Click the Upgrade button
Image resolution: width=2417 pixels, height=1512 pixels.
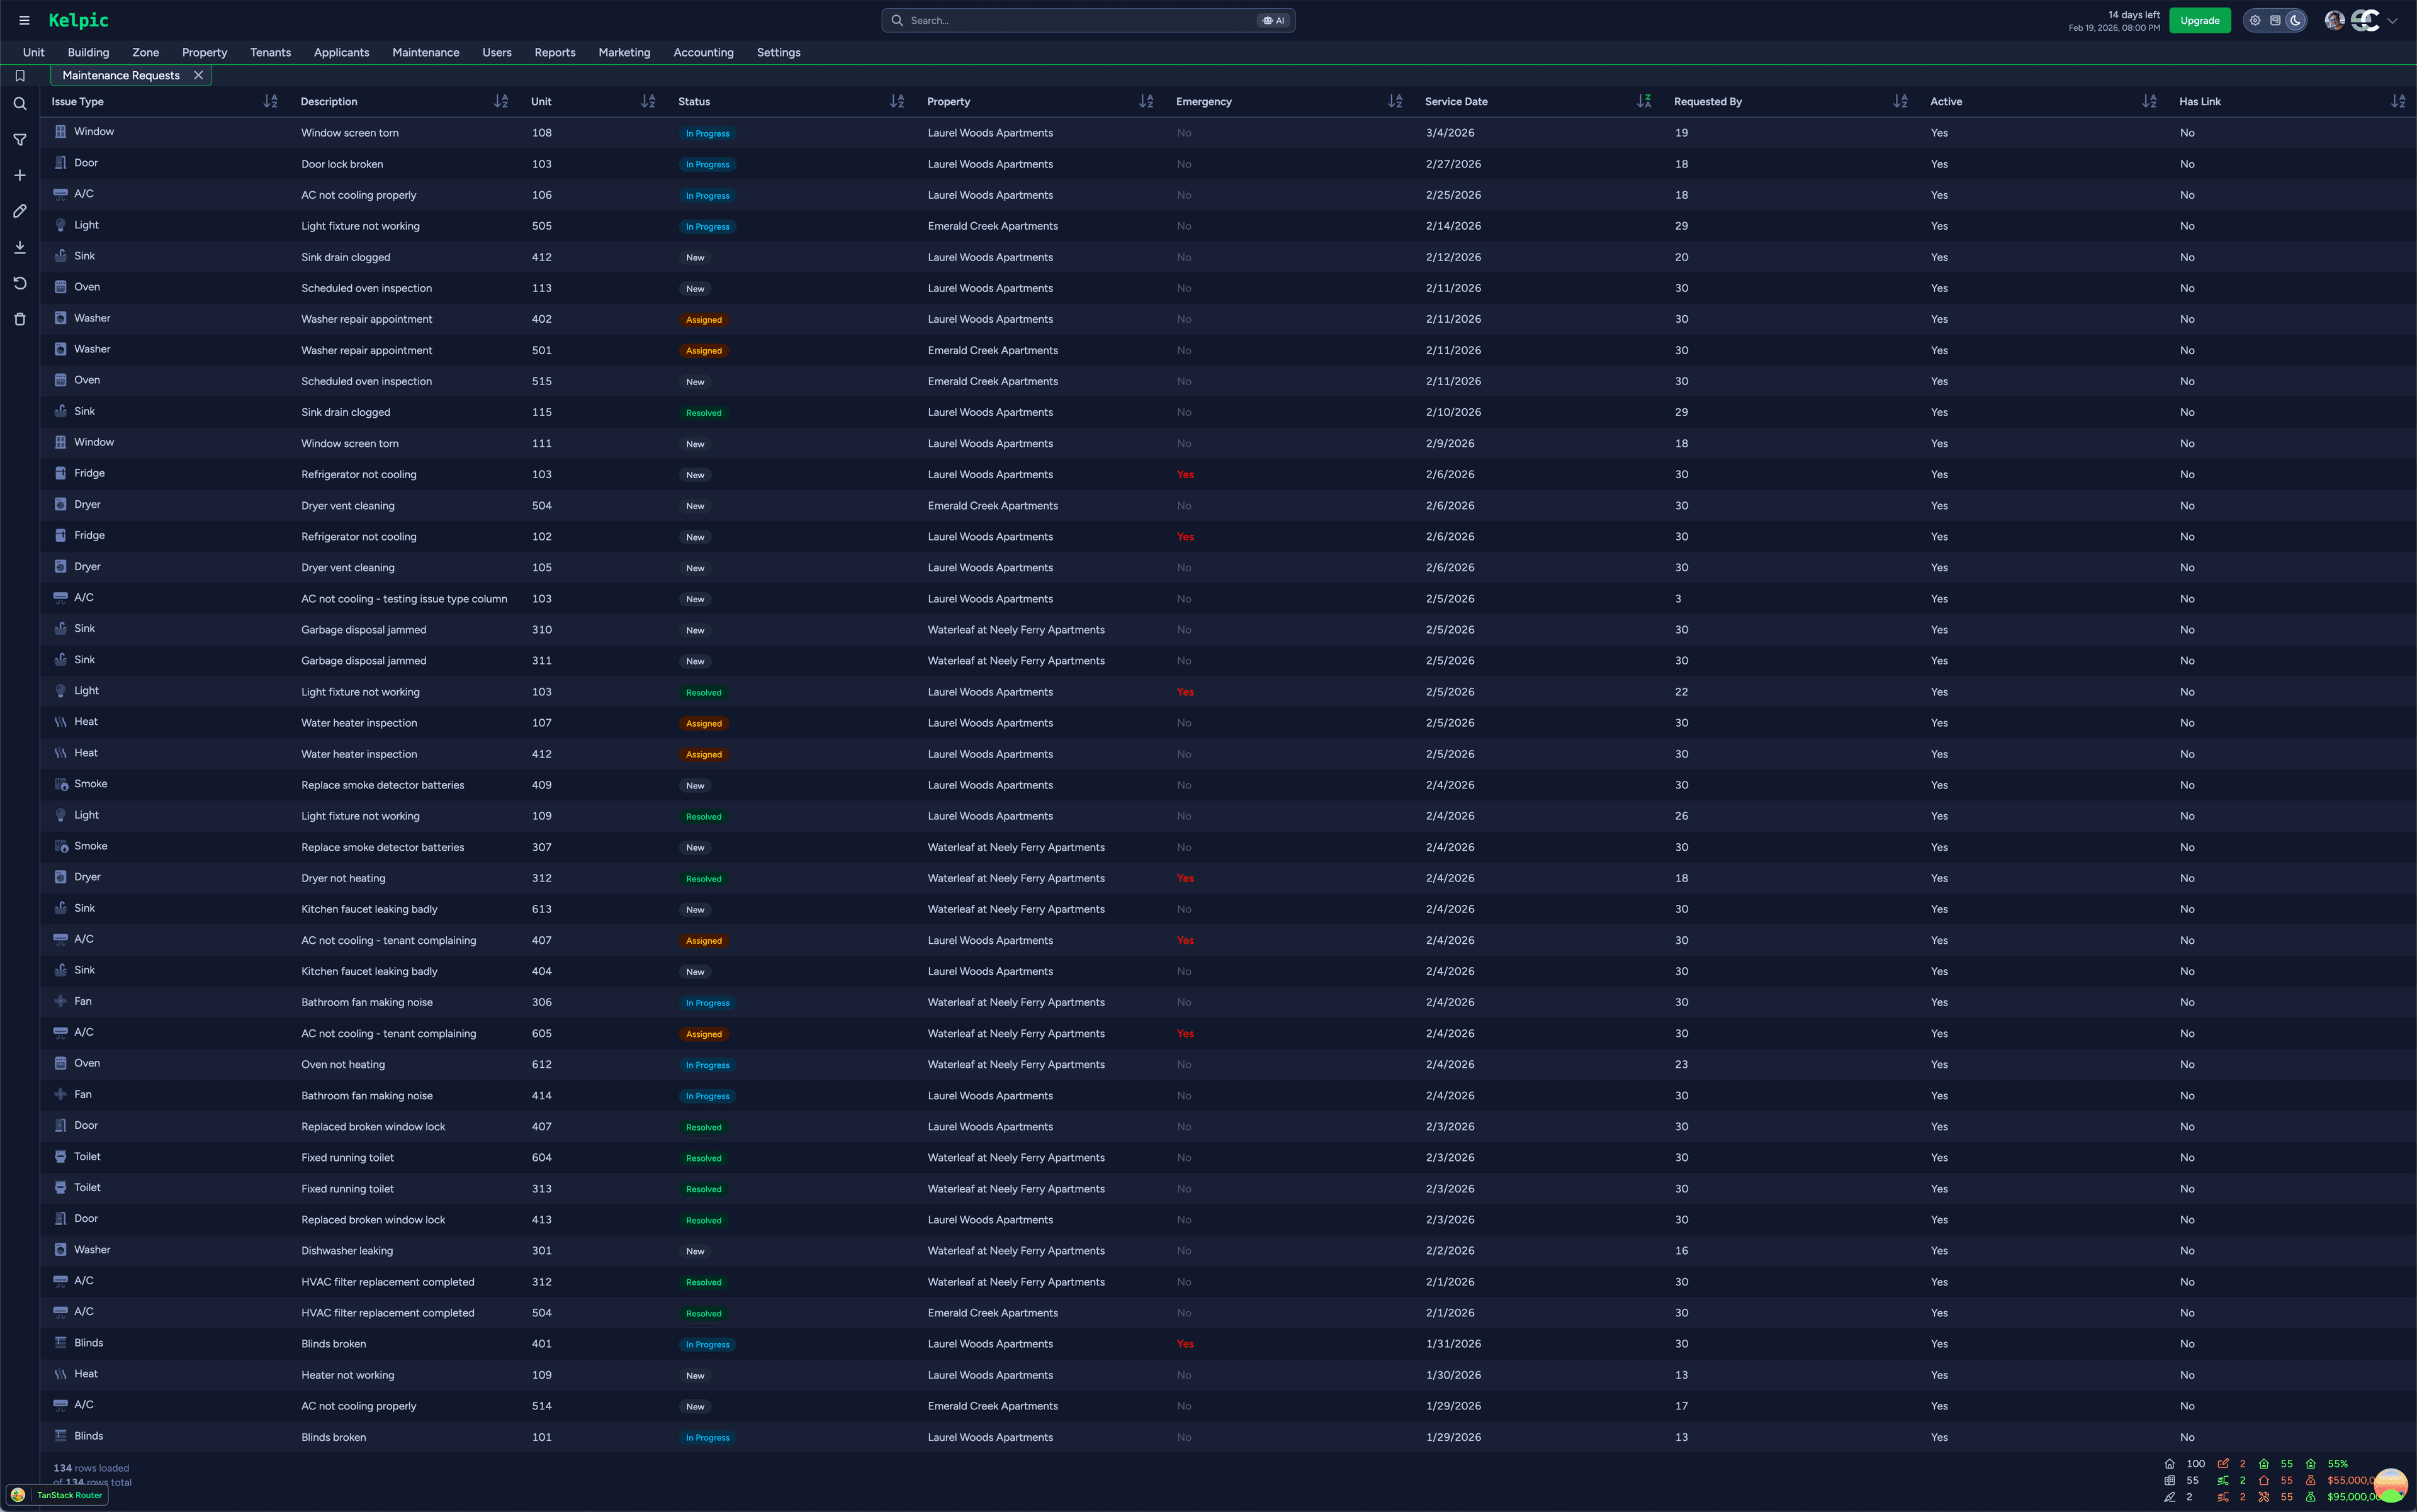click(2199, 20)
